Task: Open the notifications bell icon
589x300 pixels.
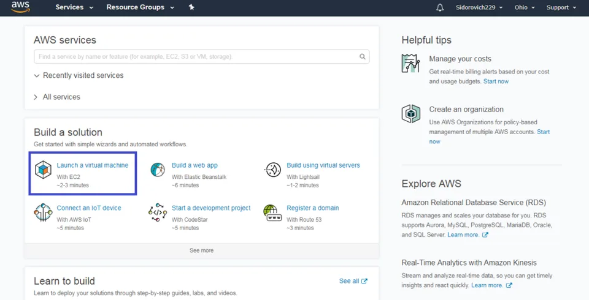Action: pyautogui.click(x=440, y=7)
